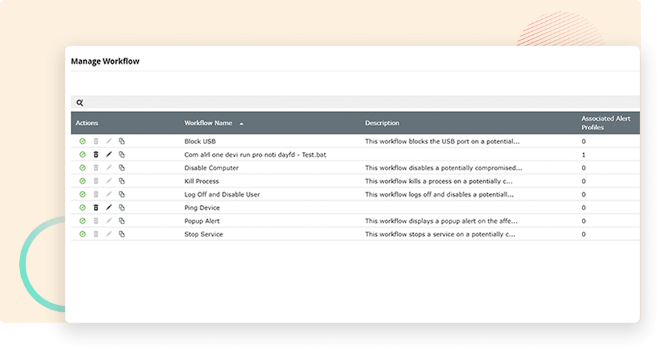Delete icon in Block USB row
This screenshot has height=350, width=661.
click(96, 141)
